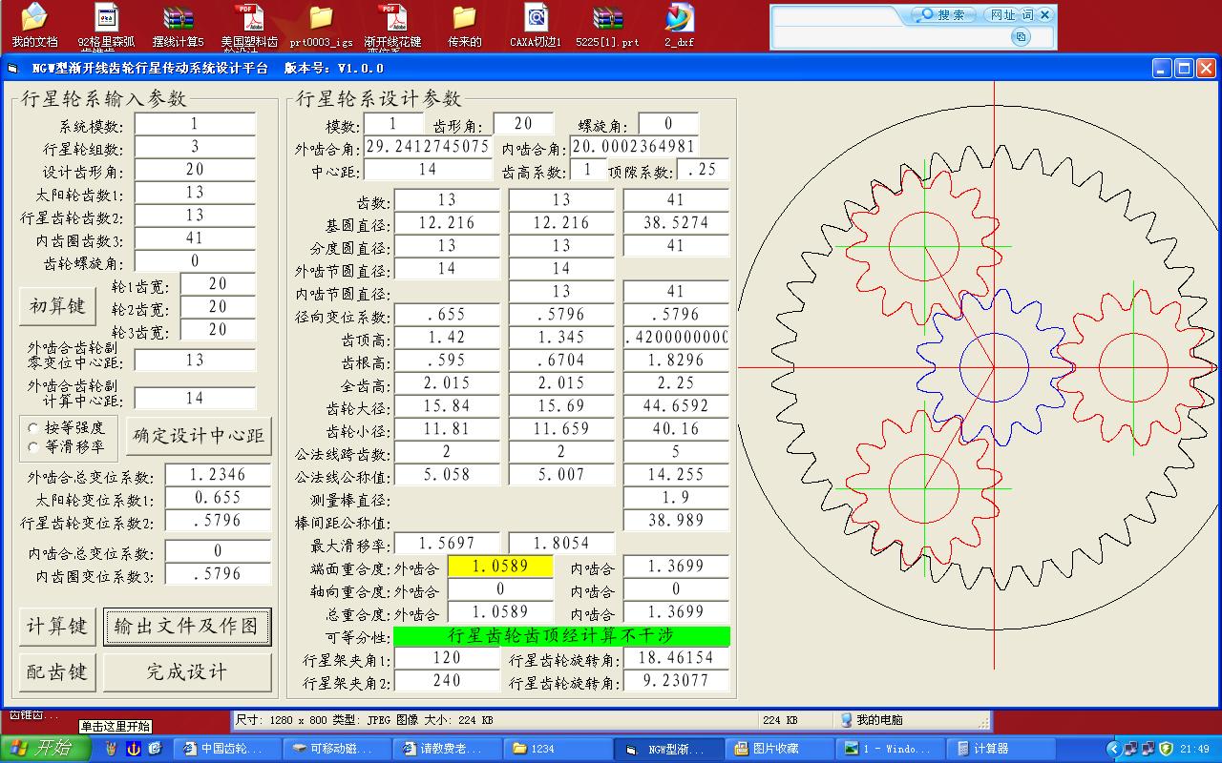Screen dimensions: 1222x763
Task: Open the 我的文档 desktop icon
Action: pyautogui.click(x=34, y=25)
